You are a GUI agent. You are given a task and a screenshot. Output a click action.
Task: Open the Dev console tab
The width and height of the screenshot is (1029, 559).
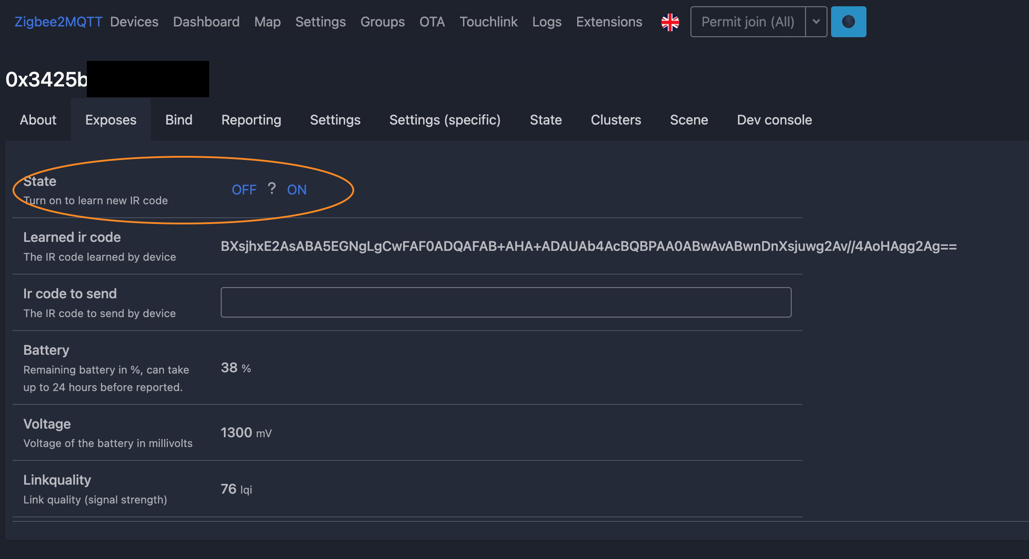coord(774,120)
